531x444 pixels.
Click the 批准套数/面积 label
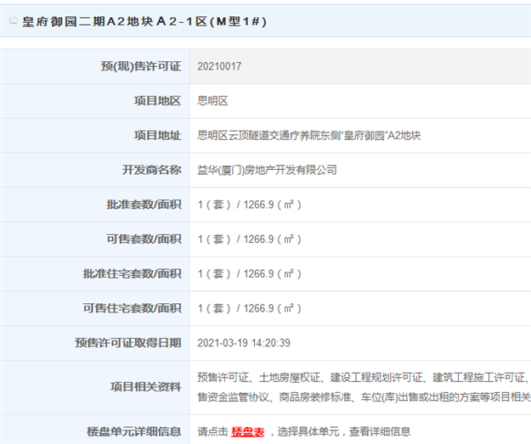coord(144,205)
